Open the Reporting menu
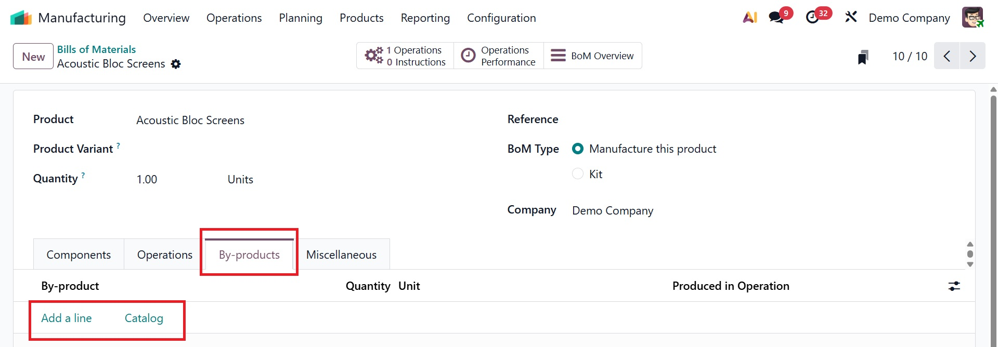 pyautogui.click(x=425, y=18)
